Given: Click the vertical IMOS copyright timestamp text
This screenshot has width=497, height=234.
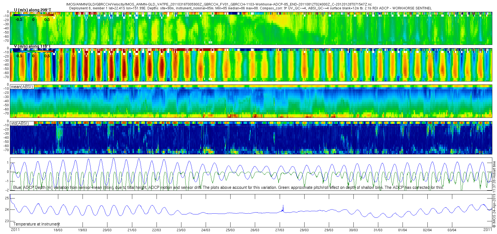Looking at the screenshot, I should click(494, 194).
